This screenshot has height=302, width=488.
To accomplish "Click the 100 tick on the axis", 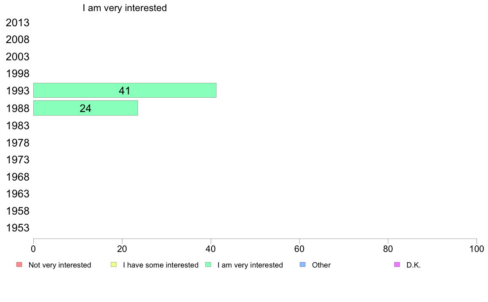I will [x=476, y=249].
